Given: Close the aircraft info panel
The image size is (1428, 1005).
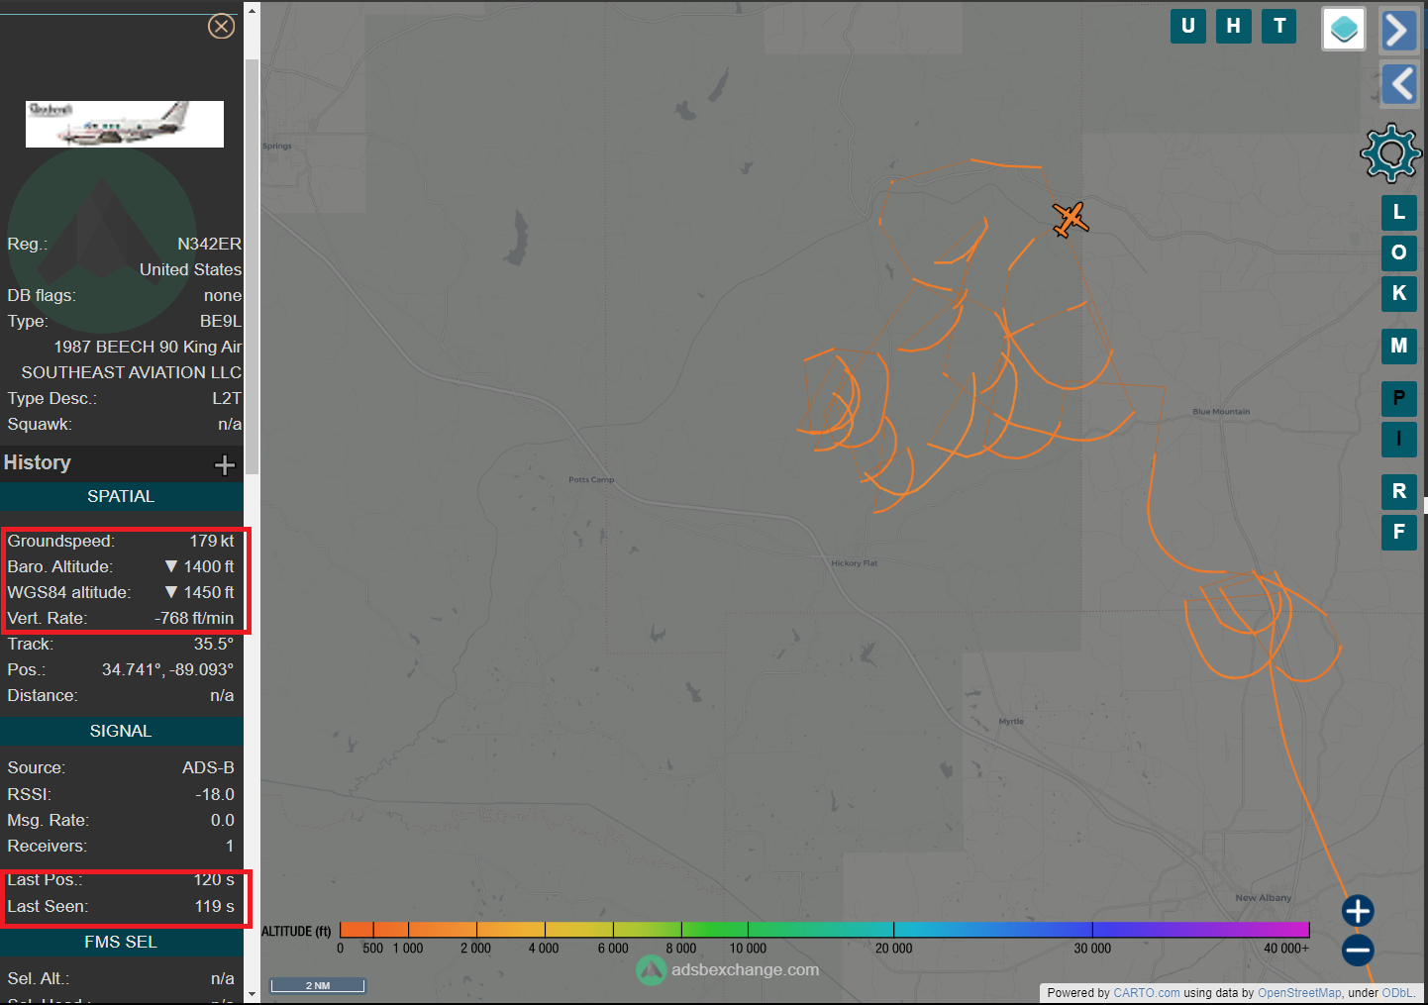Looking at the screenshot, I should (x=221, y=26).
